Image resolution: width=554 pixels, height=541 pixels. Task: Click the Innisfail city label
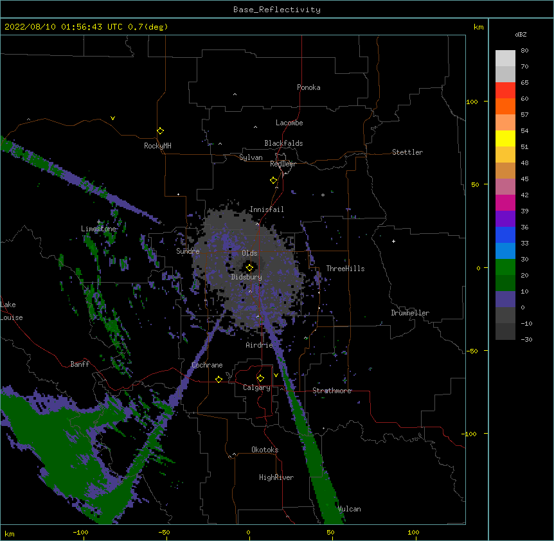point(267,209)
